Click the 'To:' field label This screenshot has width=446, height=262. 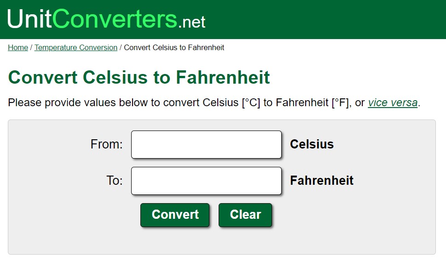114,181
